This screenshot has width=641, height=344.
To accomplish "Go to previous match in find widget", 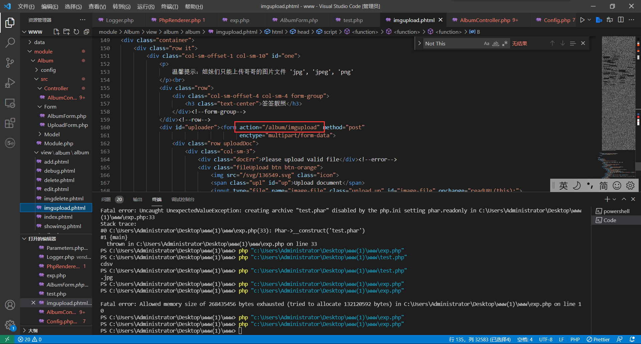I will [x=553, y=43].
